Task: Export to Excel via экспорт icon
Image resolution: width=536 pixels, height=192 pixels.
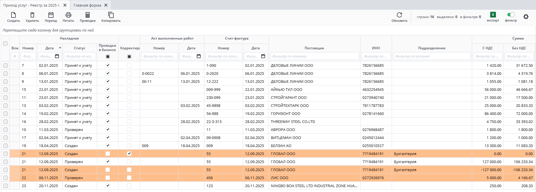Action: [493, 15]
